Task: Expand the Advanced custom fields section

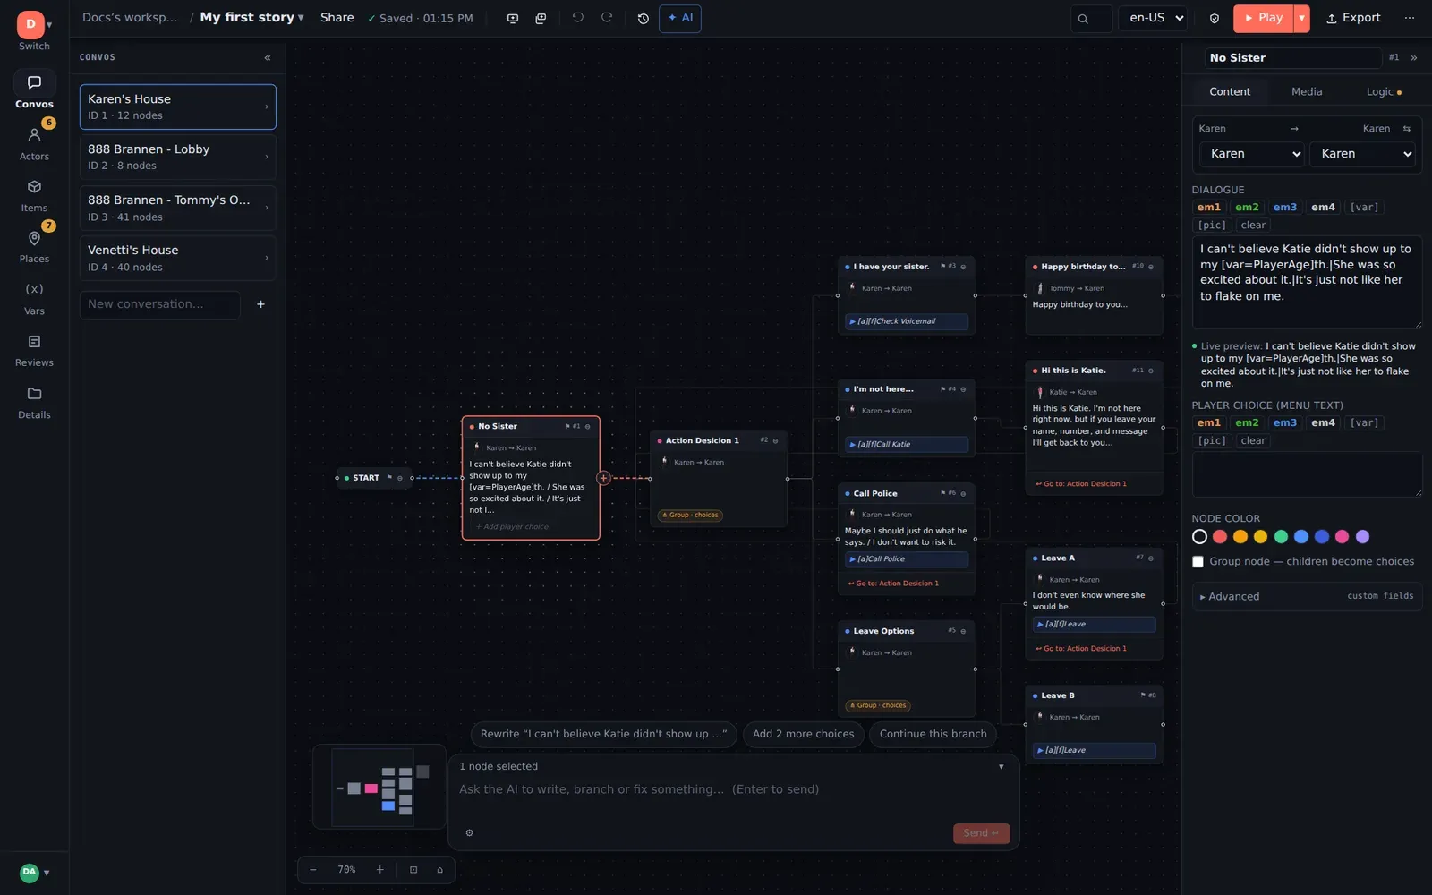Action: [1307, 596]
